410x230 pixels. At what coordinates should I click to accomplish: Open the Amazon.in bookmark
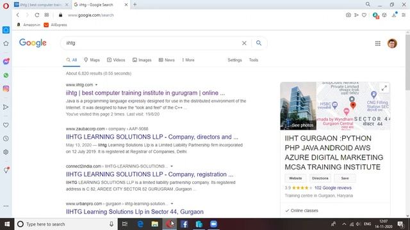28,25
